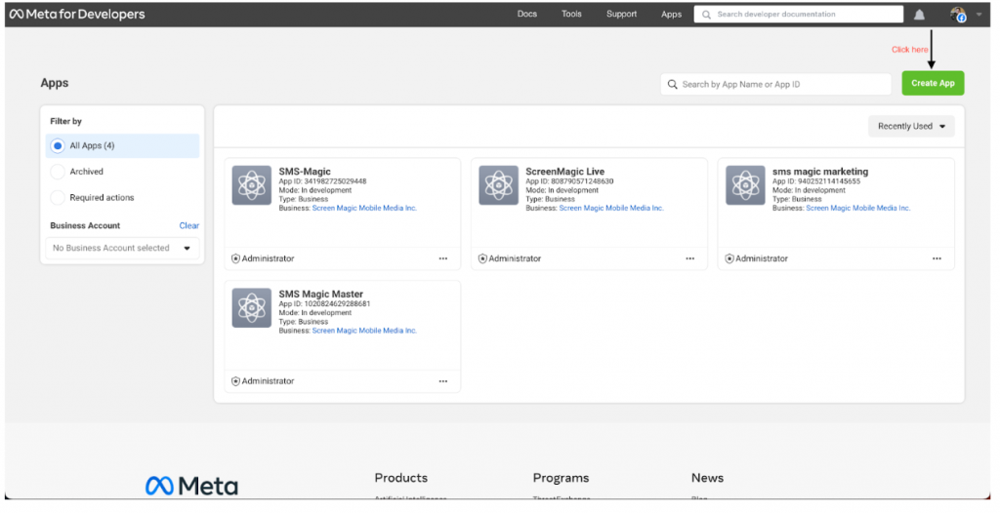Screen dimensions: 1000x513
Task: Click Administrator shield icon on ScreenMagic Live
Action: point(482,258)
